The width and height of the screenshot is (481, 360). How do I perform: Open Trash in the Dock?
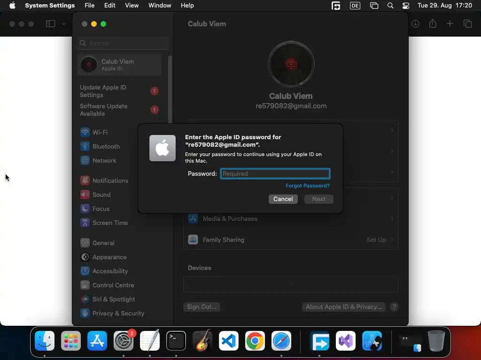pyautogui.click(x=436, y=341)
